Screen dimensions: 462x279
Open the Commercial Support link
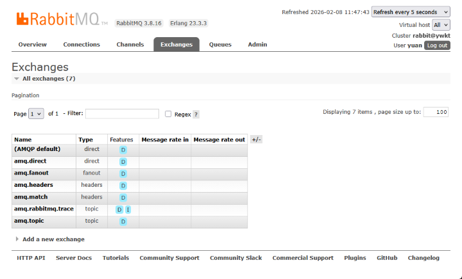pyautogui.click(x=303, y=258)
